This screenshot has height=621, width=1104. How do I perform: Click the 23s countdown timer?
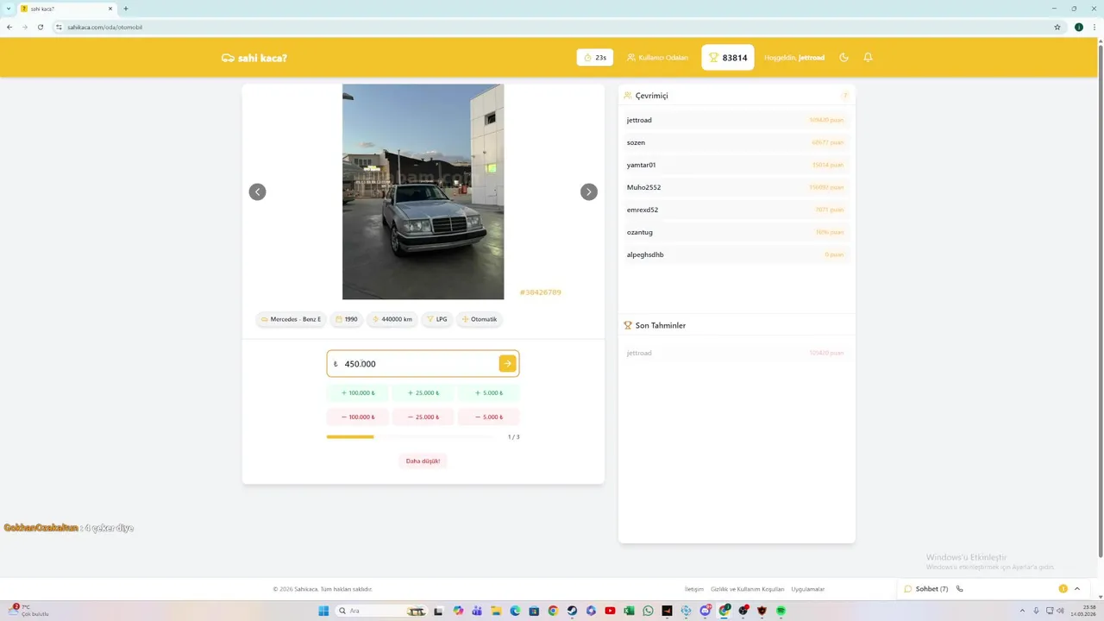tap(595, 58)
